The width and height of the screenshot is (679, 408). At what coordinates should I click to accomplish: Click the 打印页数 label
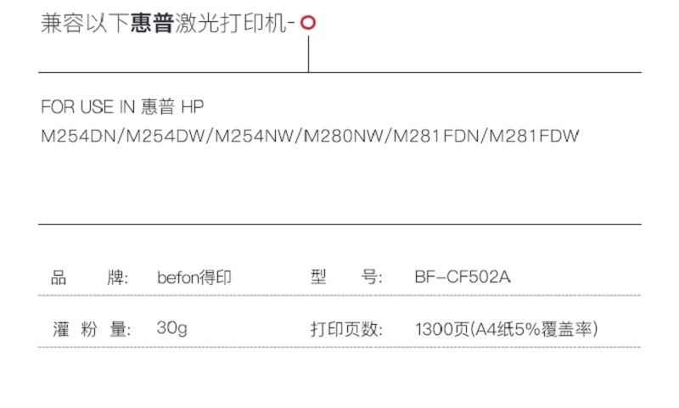(346, 330)
